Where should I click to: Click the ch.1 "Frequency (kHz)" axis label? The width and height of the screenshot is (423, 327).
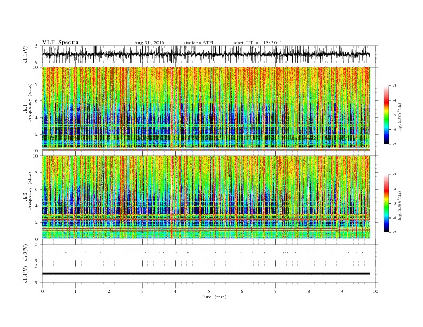[30, 103]
